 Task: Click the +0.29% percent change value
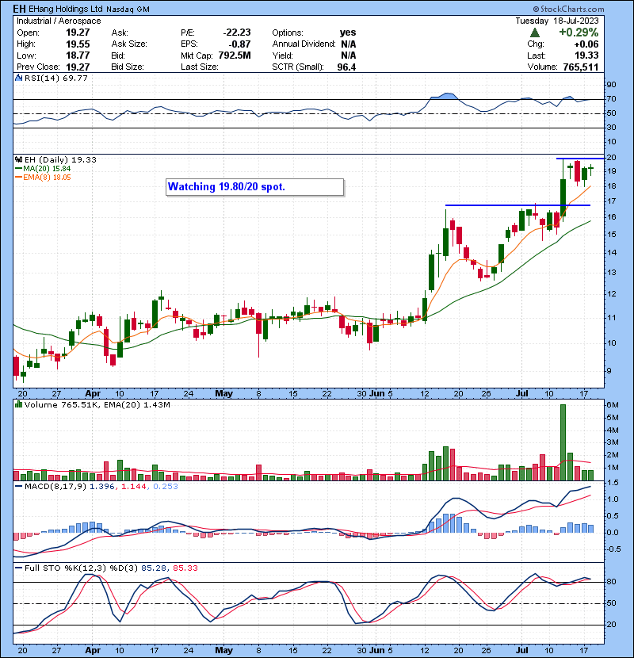pos(579,33)
